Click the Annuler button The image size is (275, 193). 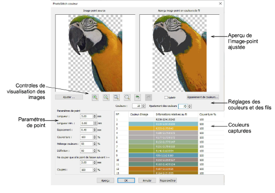(x=147, y=181)
